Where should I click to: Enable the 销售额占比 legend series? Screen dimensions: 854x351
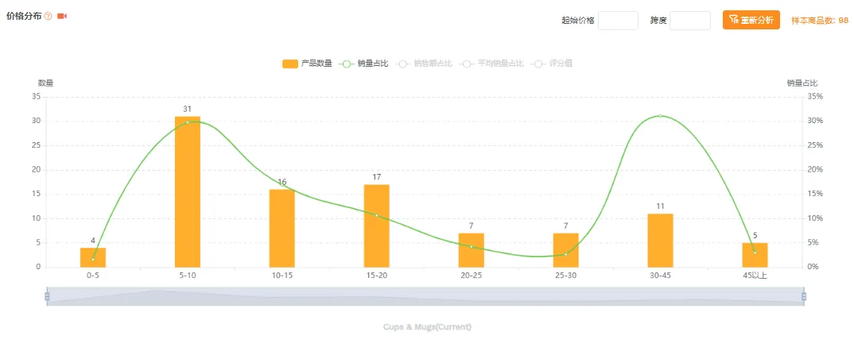[423, 64]
